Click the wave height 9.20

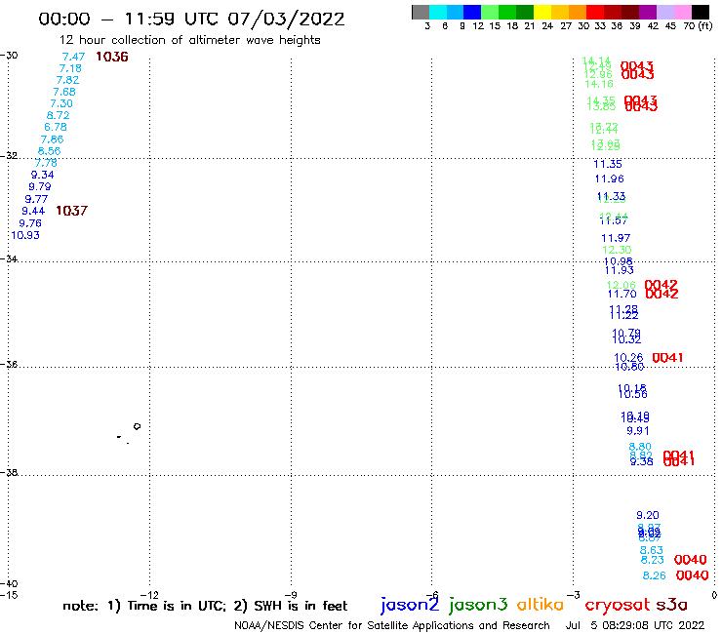[648, 515]
